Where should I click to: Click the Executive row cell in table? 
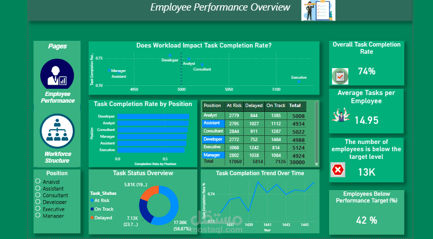point(214,147)
